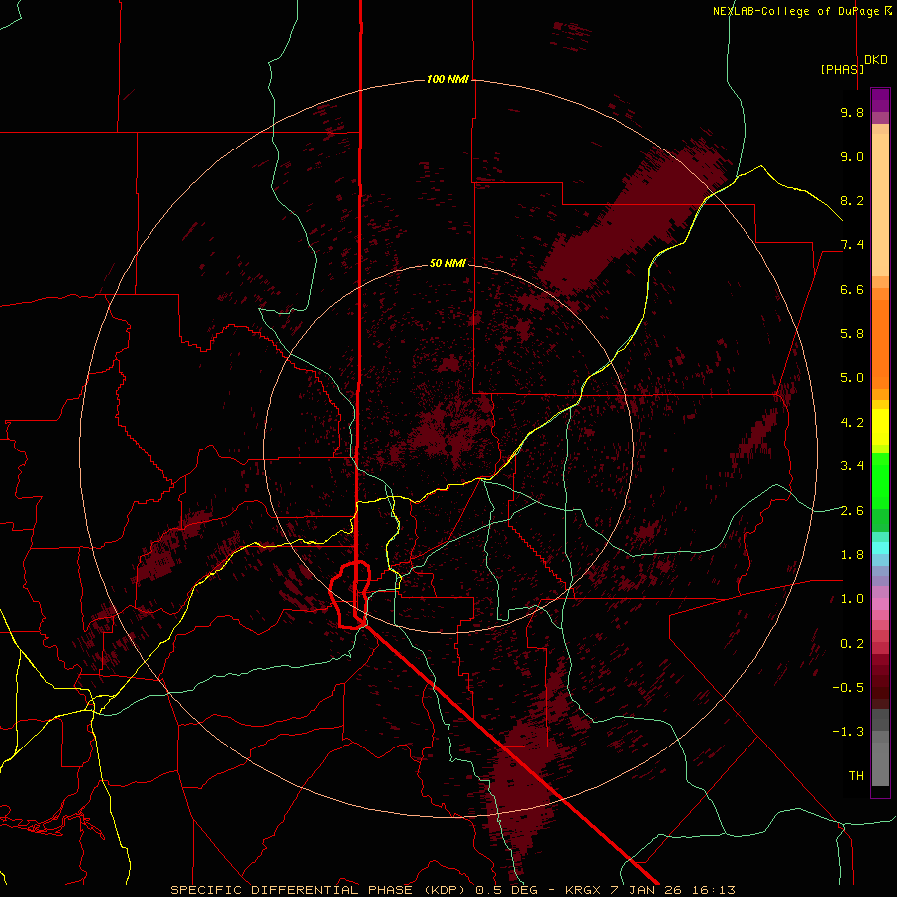The height and width of the screenshot is (897, 897).
Task: Click the 0.2 value on color scale
Action: 852,644
